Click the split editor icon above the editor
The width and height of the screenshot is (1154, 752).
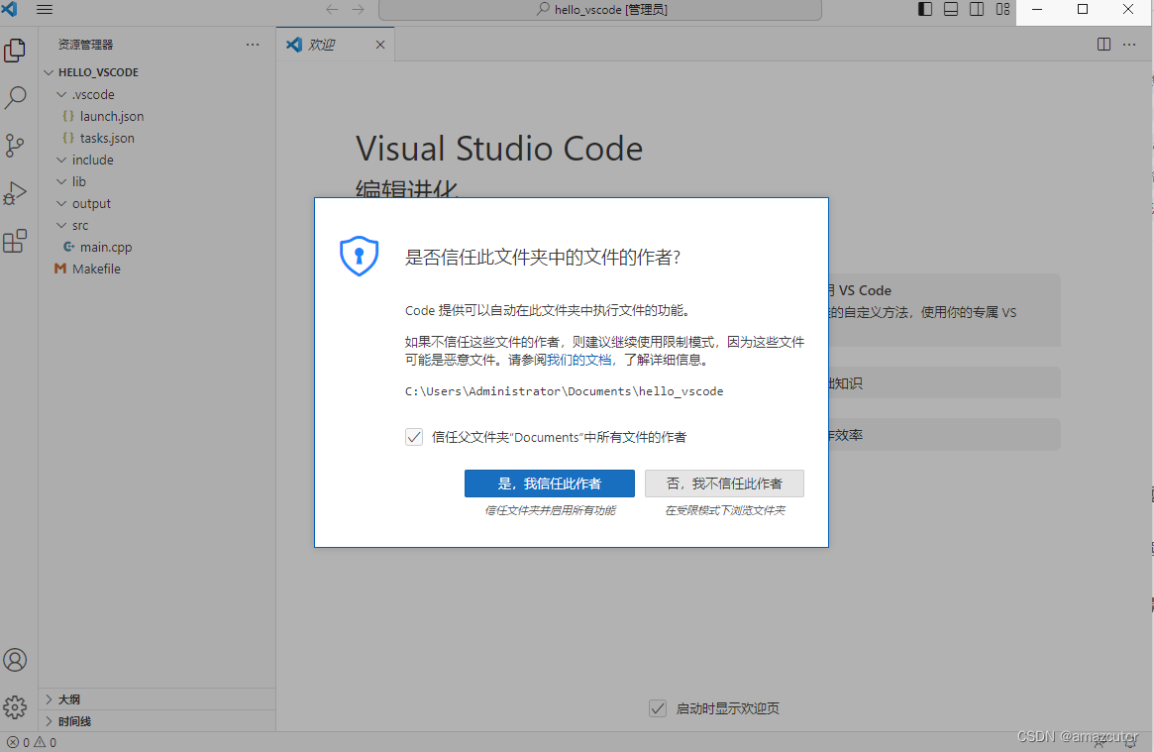click(x=1103, y=44)
